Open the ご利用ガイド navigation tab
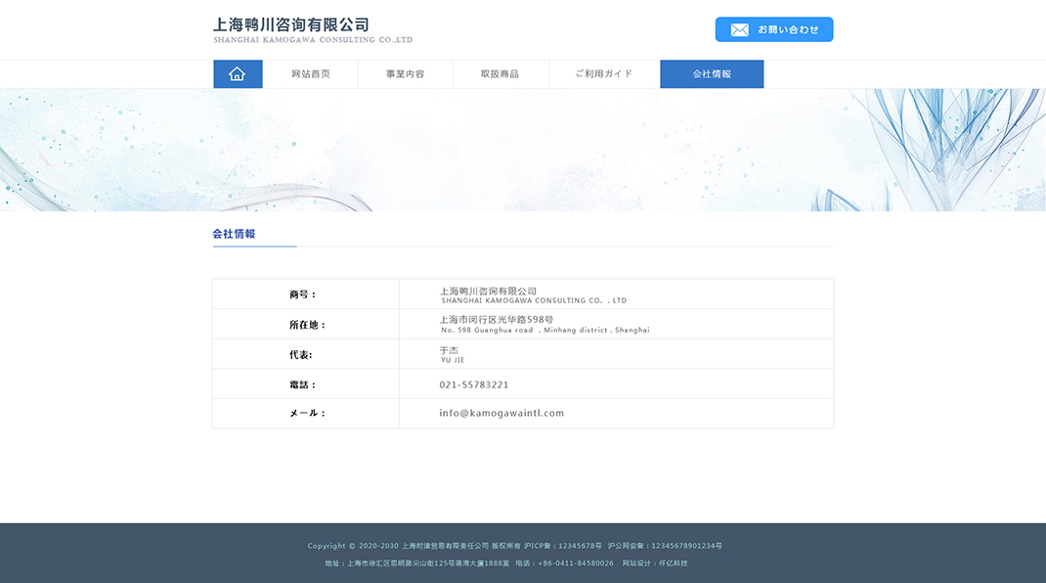This screenshot has height=583, width=1046. click(x=604, y=74)
